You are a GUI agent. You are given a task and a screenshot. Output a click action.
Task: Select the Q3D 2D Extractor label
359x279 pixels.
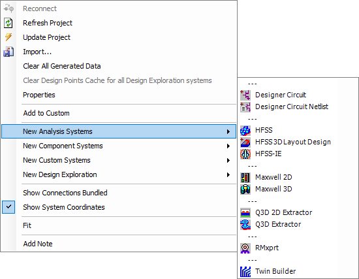tap(283, 212)
